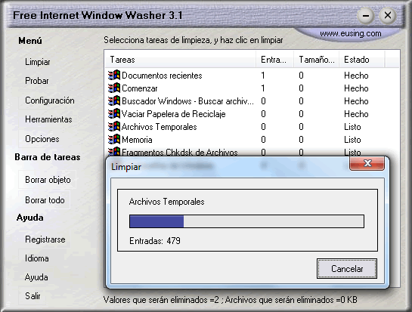Image resolution: width=412 pixels, height=312 pixels.
Task: Sort by the Estado column header
Action: (362, 60)
